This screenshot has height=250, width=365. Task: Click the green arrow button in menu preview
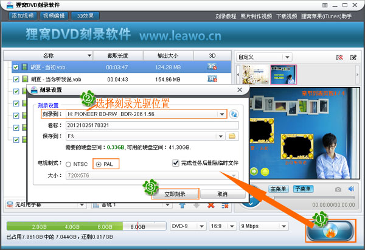click(254, 172)
